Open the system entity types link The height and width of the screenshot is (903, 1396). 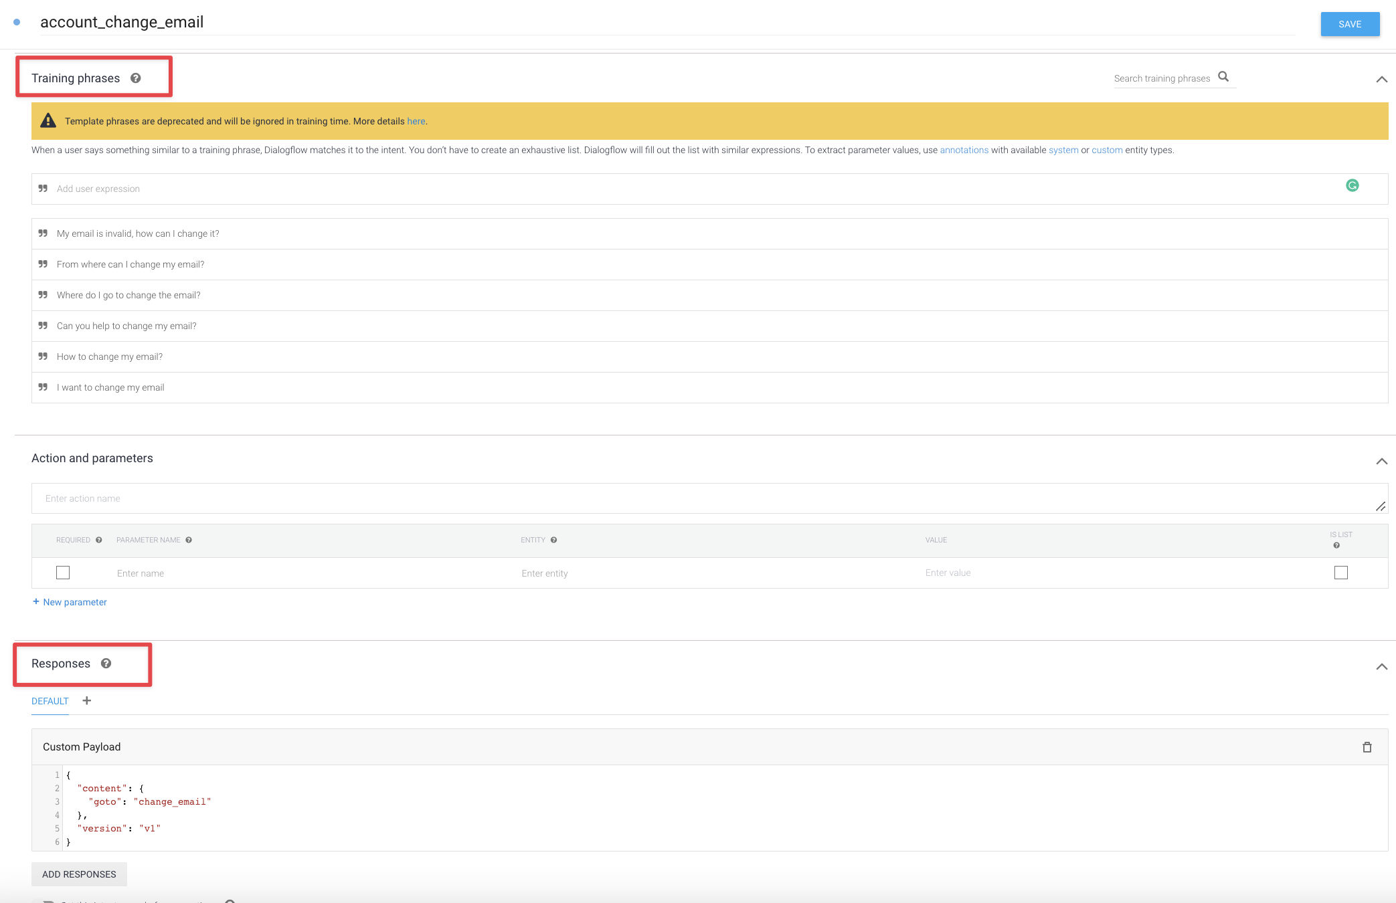1063,150
